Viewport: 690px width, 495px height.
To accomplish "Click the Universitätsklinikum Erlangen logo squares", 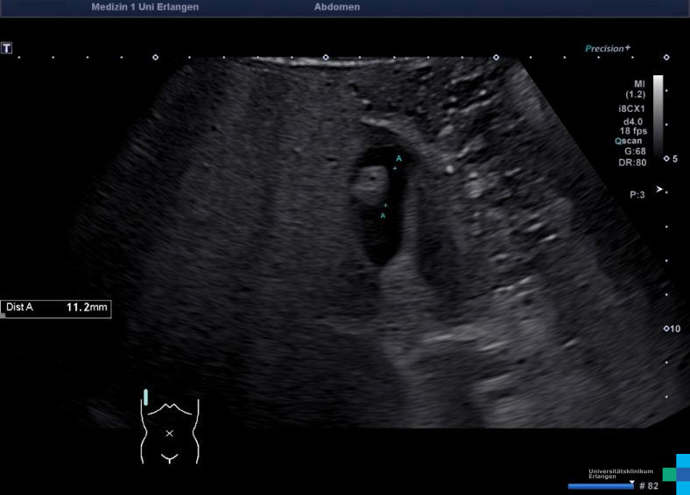I will coord(677,473).
